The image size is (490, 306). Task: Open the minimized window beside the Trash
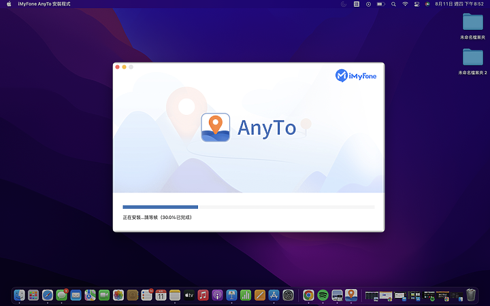click(457, 296)
